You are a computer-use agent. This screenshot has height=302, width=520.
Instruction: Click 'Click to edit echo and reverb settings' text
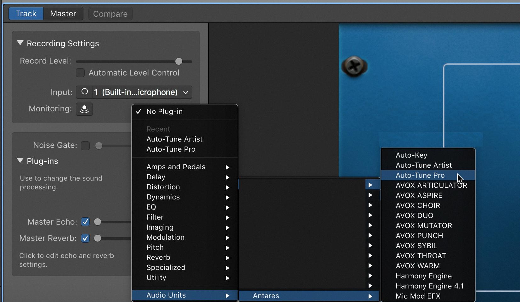pyautogui.click(x=66, y=260)
